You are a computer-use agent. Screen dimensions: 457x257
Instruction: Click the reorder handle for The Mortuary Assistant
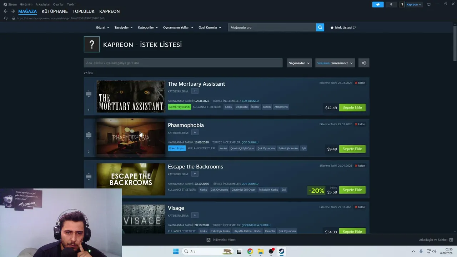point(89,94)
